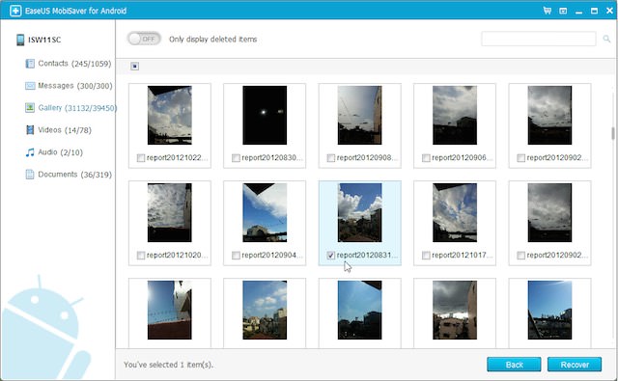Image resolution: width=618 pixels, height=381 pixels.
Task: Click the gallery vertical scrollbar thumb
Action: coord(613,133)
